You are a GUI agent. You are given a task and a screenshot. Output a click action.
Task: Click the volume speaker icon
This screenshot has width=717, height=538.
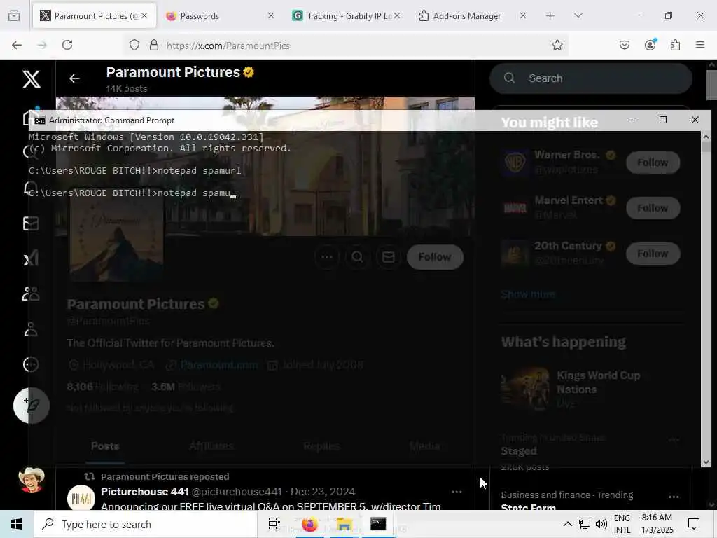point(601,524)
